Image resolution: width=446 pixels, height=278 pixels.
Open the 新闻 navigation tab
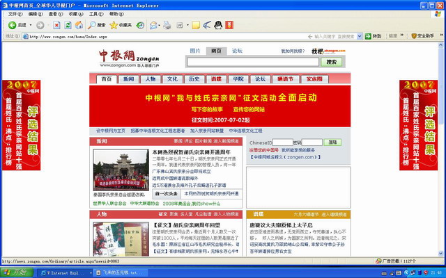coord(128,79)
